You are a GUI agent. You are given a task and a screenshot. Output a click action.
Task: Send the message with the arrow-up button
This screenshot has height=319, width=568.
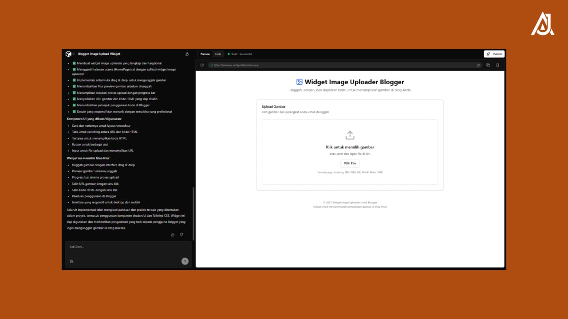pos(185,261)
